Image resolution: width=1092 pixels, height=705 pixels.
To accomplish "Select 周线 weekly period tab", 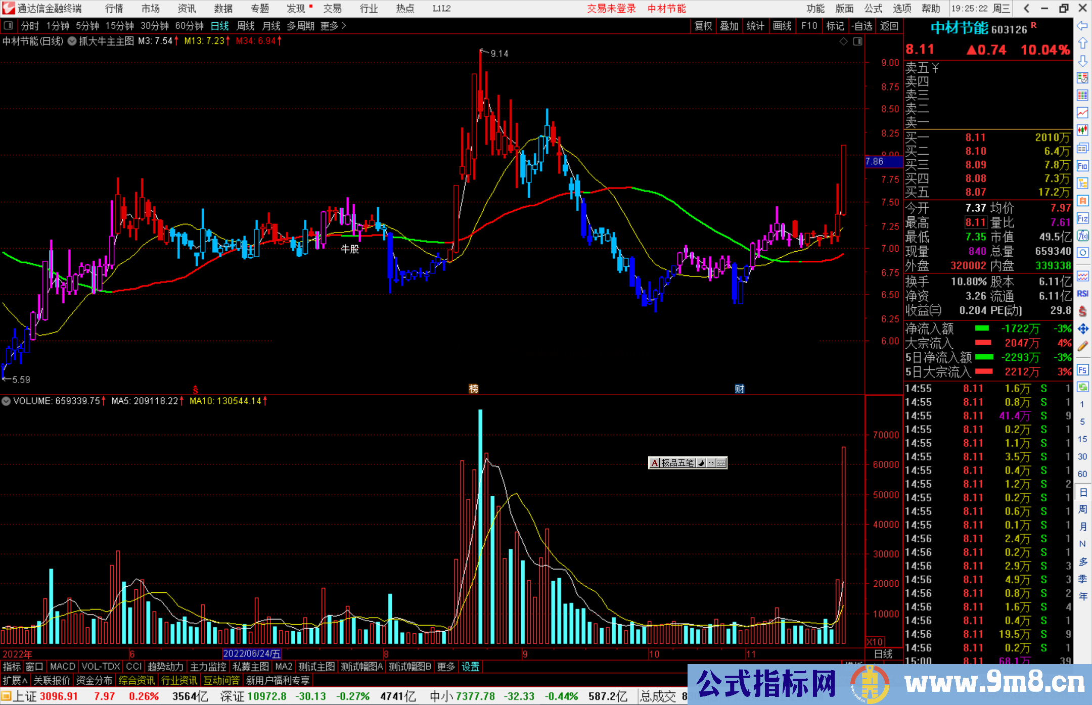I will [x=246, y=26].
